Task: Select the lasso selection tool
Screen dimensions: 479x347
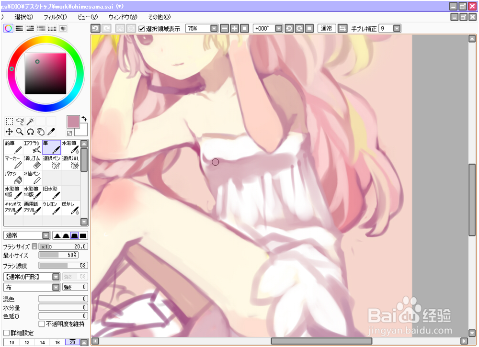Action: click(x=20, y=122)
